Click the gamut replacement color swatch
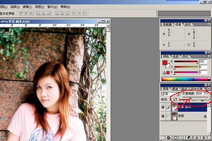Viewport: 212px width, 141px height. [x=168, y=73]
